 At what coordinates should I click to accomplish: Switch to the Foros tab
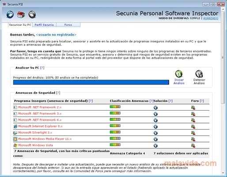68,25
